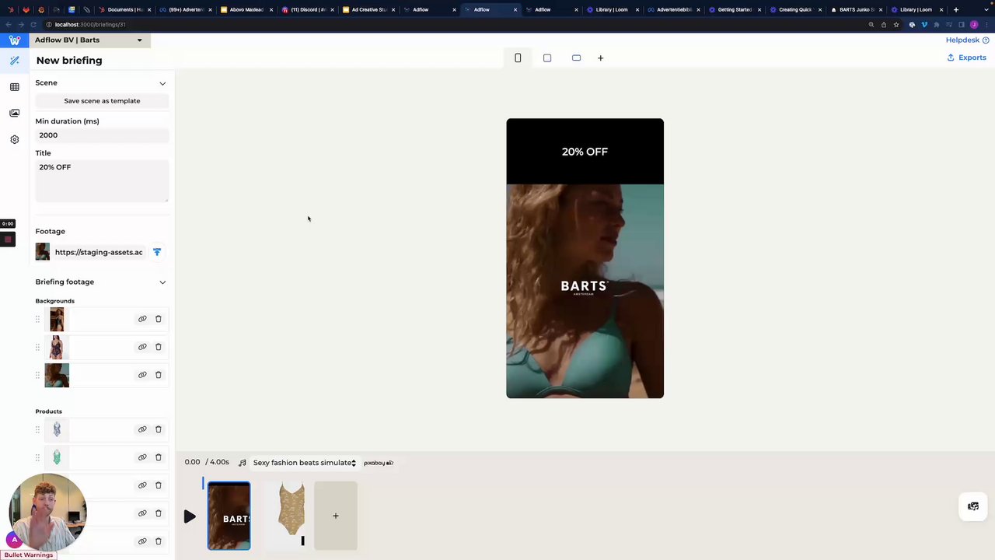995x560 pixels.
Task: Click the footage preview thumbnail beside URL
Action: (x=43, y=252)
